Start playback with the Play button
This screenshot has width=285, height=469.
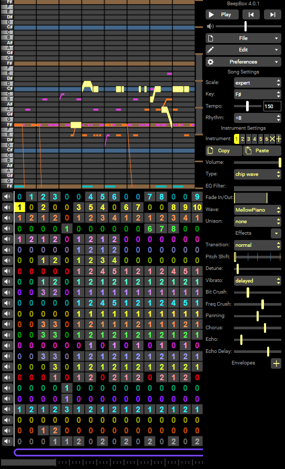point(222,14)
